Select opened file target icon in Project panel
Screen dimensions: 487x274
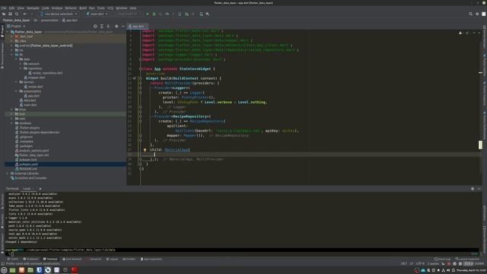click(x=95, y=27)
